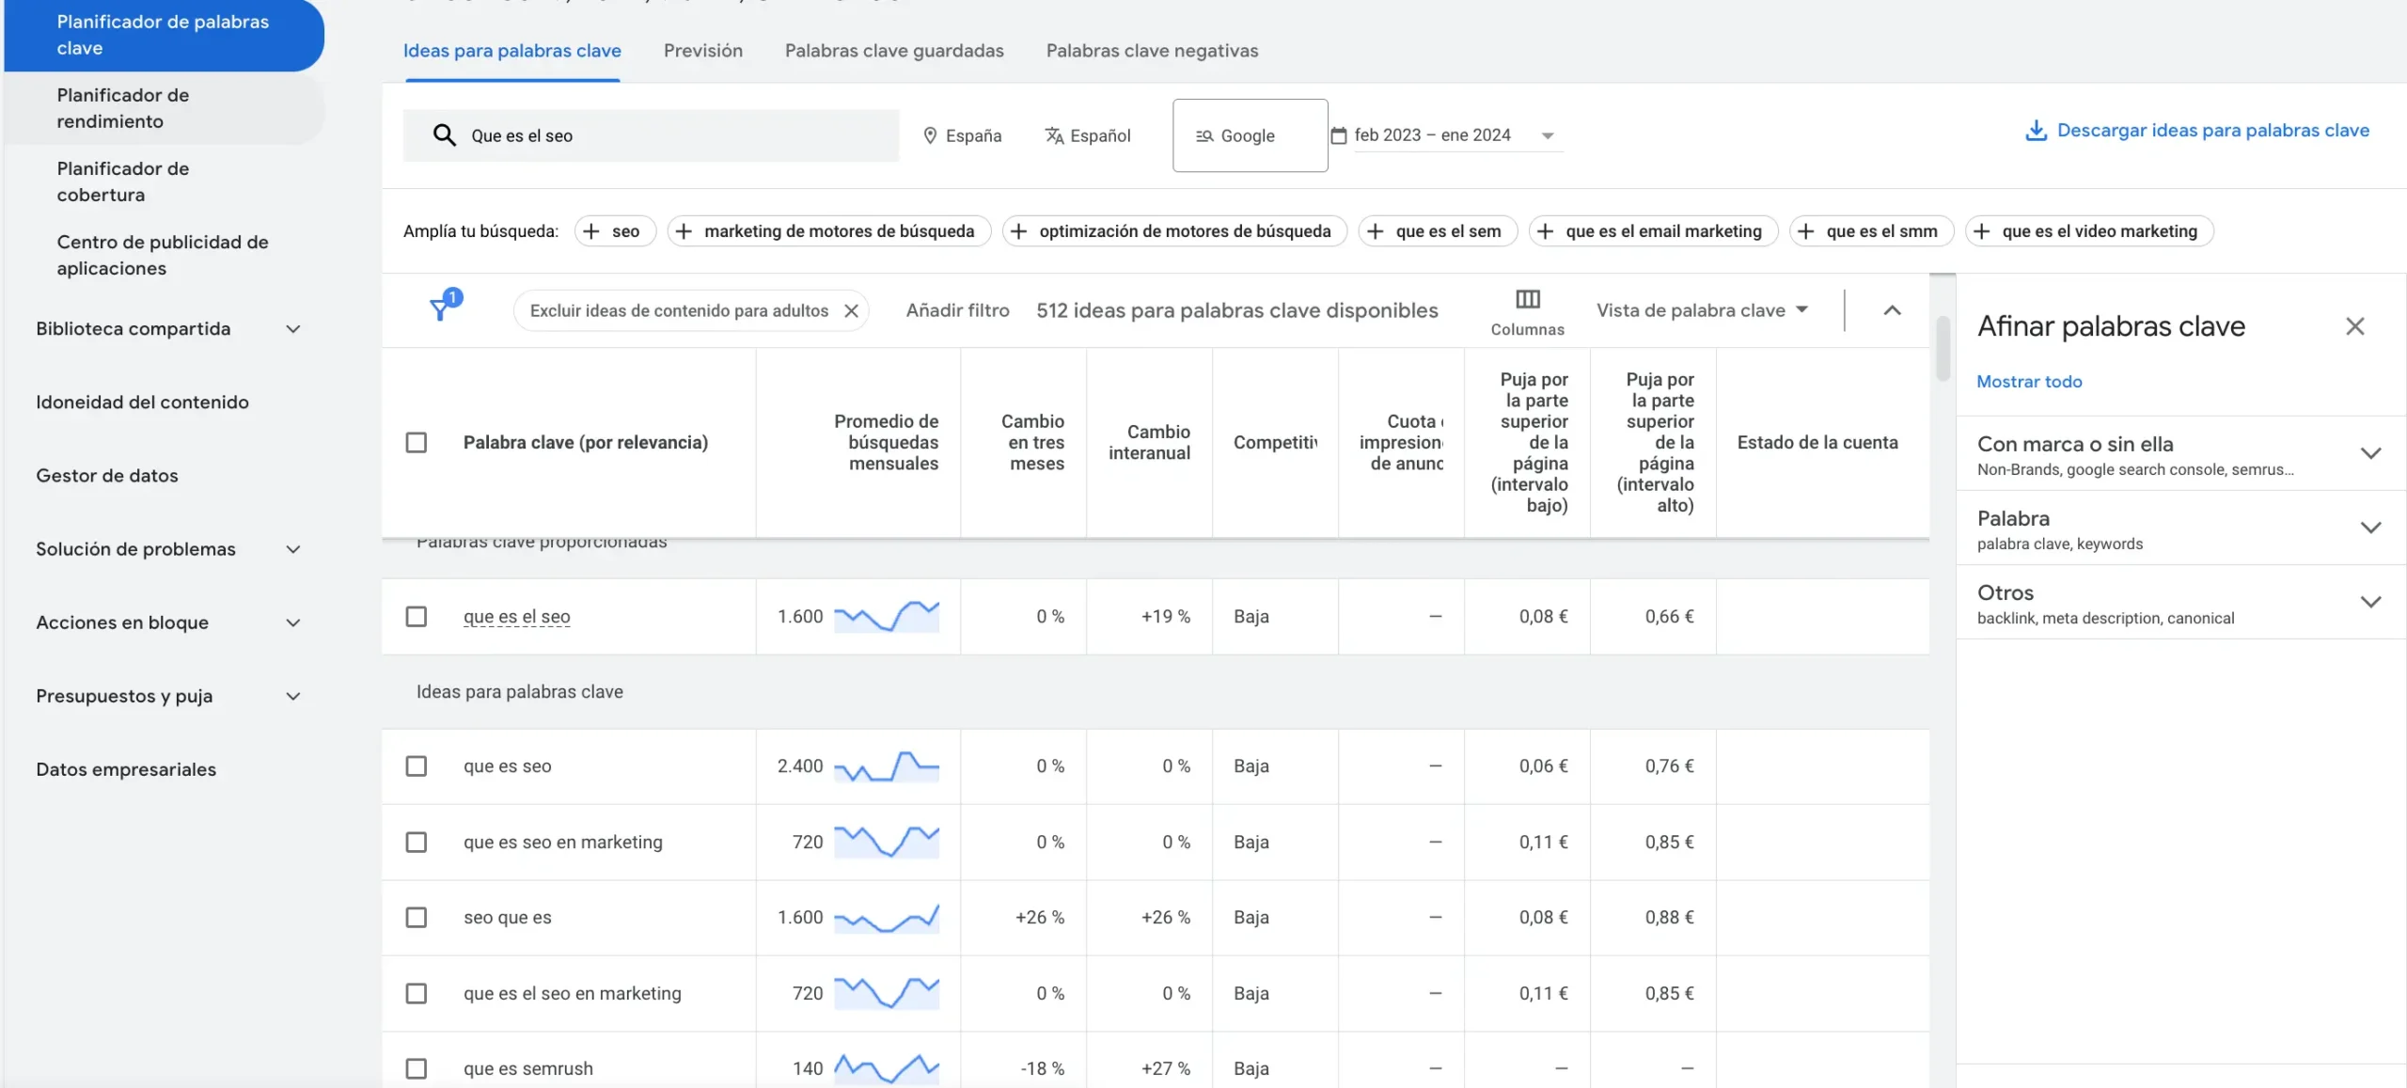Click the download icon next to Descargar ideas

tap(2037, 130)
